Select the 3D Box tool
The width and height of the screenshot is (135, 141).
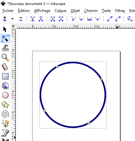(5, 86)
